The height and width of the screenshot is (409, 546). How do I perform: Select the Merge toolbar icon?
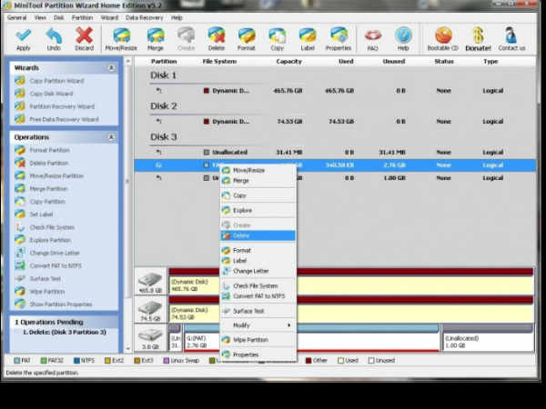(156, 39)
